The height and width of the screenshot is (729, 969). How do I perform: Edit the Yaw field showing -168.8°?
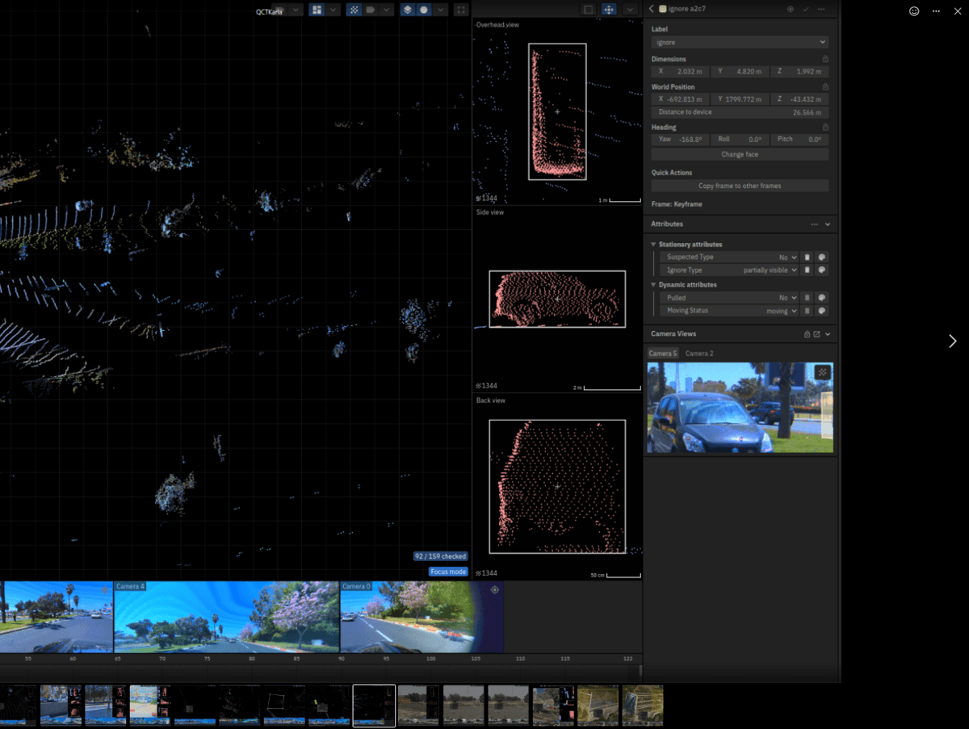[681, 140]
